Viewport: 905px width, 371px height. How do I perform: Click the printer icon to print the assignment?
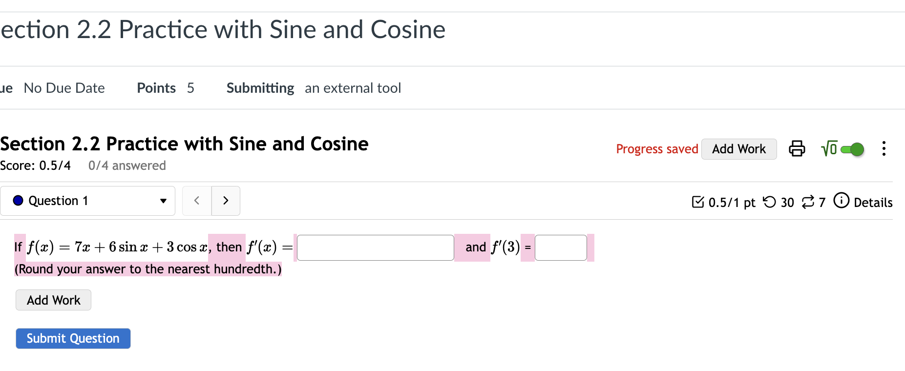(x=797, y=149)
